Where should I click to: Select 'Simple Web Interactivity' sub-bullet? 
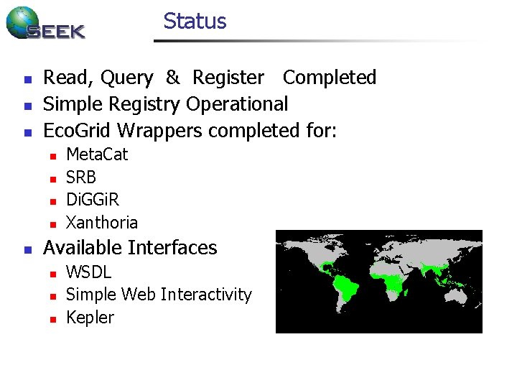[159, 295]
